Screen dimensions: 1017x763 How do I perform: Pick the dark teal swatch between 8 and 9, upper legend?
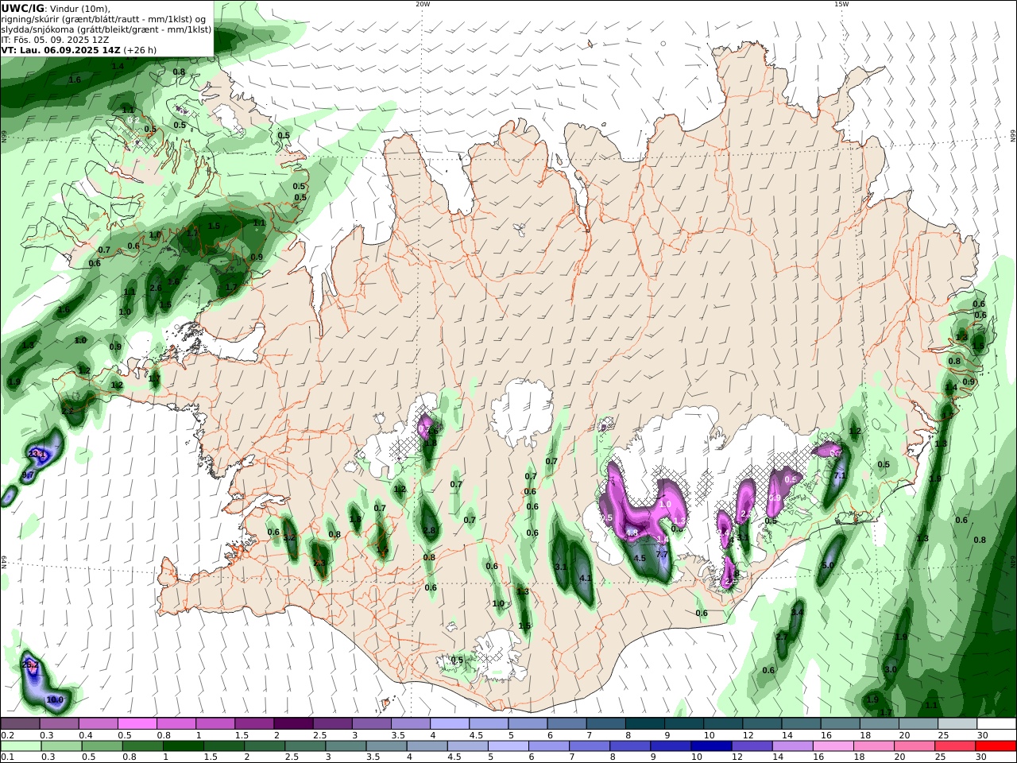645,723
